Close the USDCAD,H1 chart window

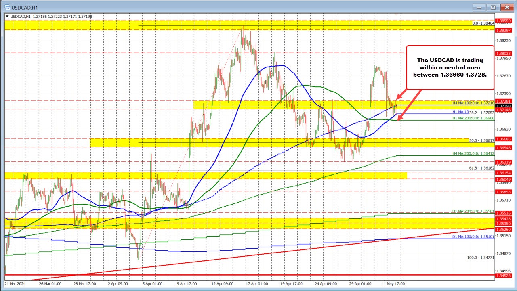point(506,7)
